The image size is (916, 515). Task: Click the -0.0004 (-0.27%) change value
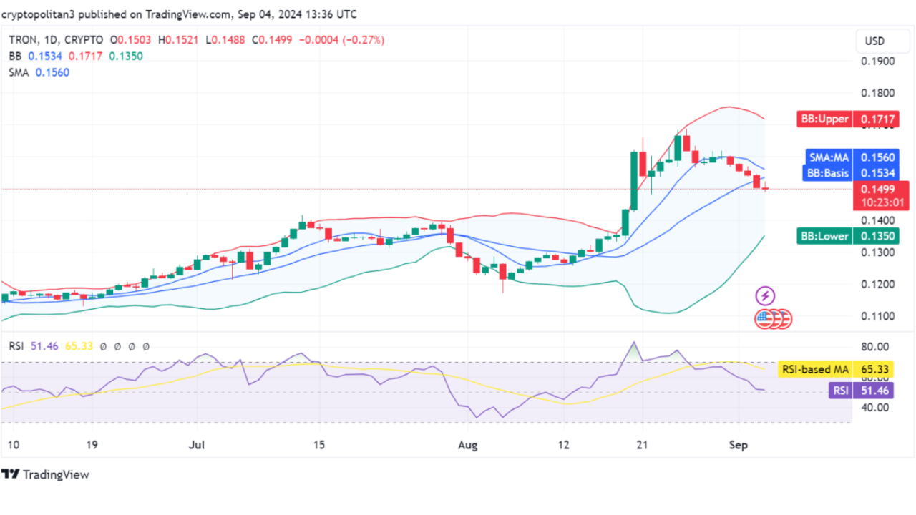(x=341, y=40)
